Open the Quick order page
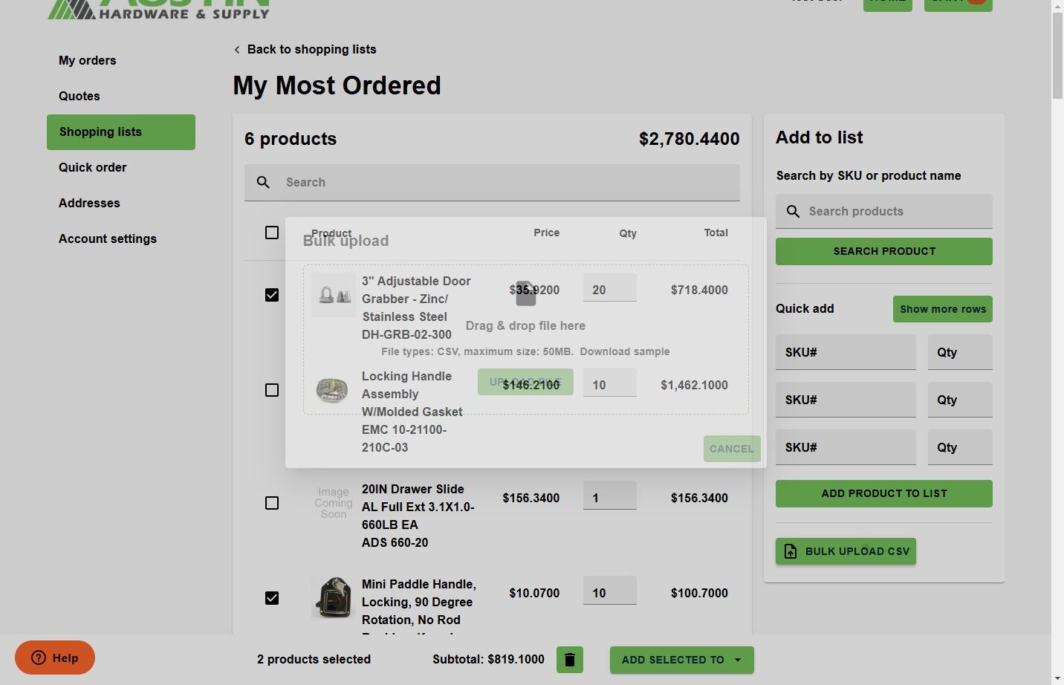 click(x=93, y=167)
